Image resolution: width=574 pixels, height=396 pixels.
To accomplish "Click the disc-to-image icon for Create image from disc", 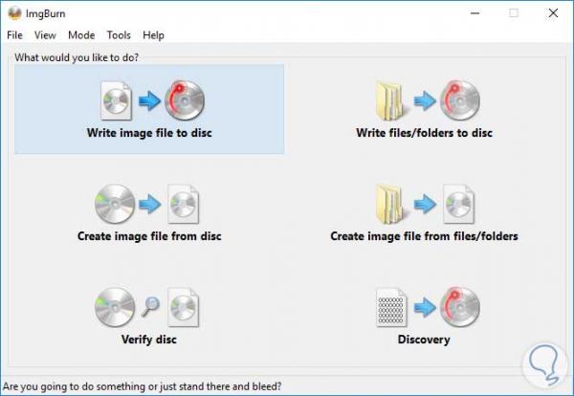I will point(146,204).
